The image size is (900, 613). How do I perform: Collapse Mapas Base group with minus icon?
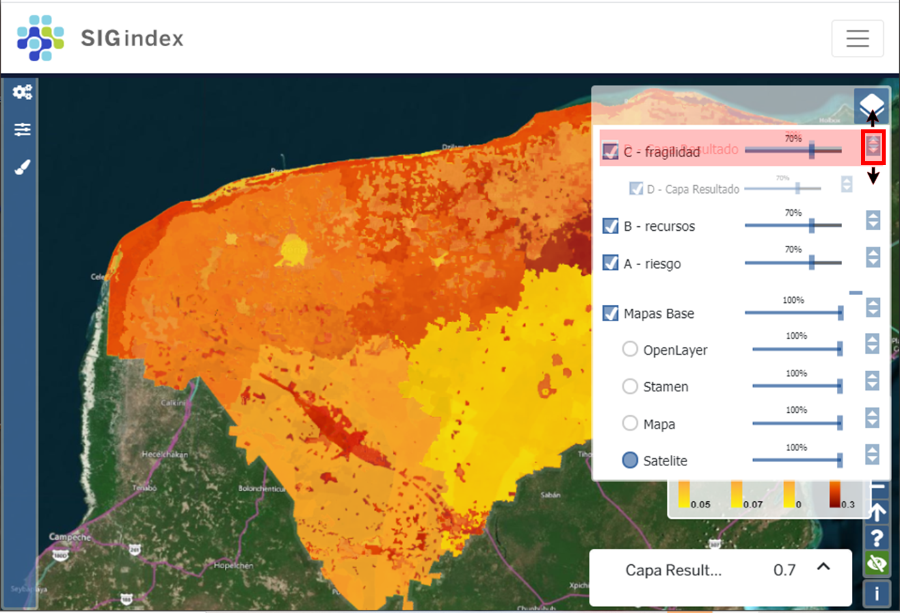coord(856,293)
